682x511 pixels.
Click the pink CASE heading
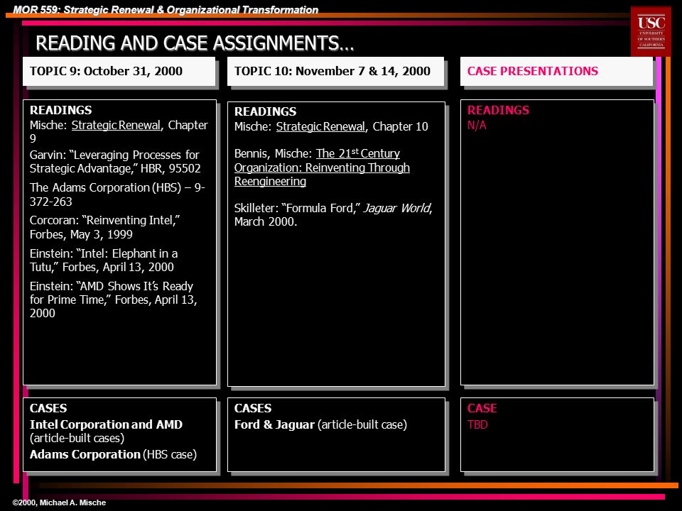[482, 408]
